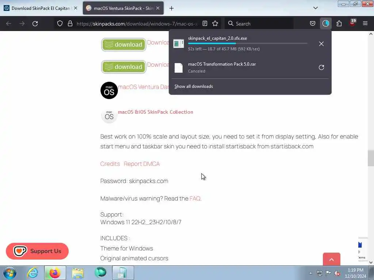The width and height of the screenshot is (374, 280).
Task: Retry the macOS Transformation Pack download
Action: pyautogui.click(x=321, y=67)
